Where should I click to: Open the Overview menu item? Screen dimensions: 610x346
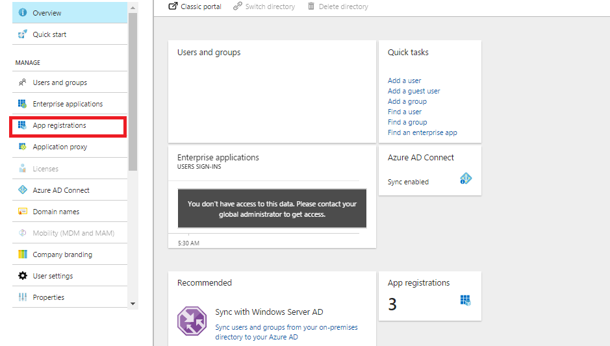[70, 12]
